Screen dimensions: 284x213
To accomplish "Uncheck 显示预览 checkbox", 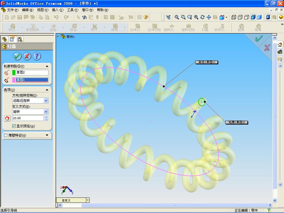I will click(14, 126).
